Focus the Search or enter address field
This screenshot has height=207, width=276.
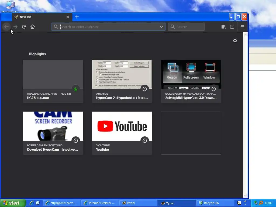tap(108, 27)
